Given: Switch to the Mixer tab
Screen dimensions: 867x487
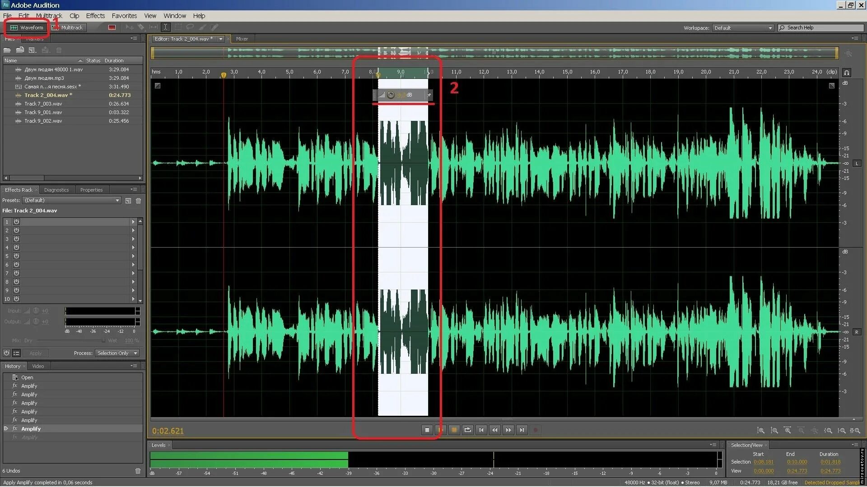Looking at the screenshot, I should 242,39.
